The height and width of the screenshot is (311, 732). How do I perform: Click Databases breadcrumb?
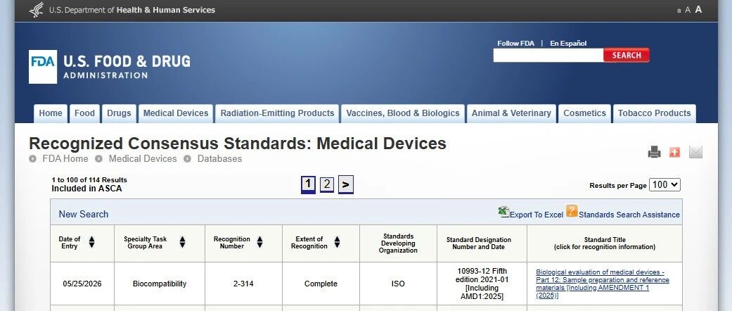219,159
